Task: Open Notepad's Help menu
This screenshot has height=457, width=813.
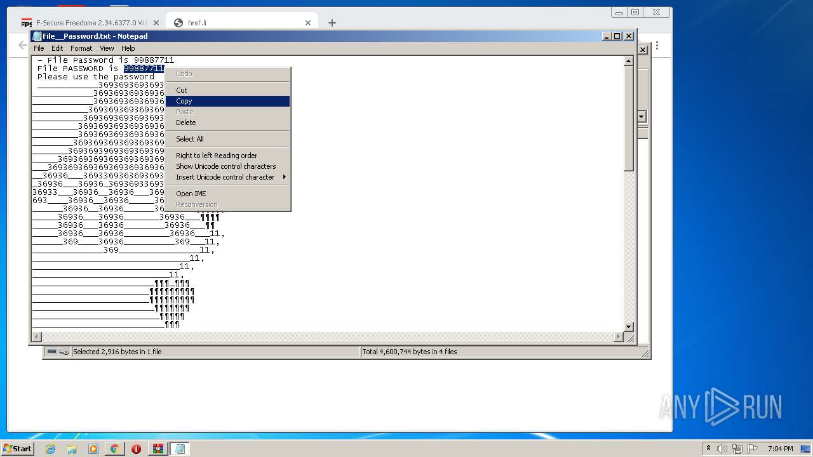Action: coord(128,48)
